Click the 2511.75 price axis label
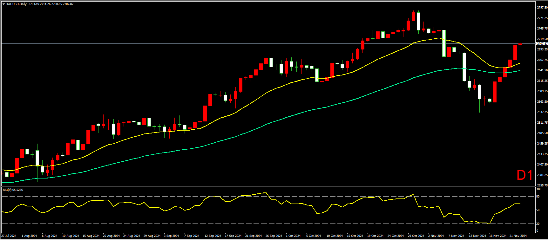The width and height of the screenshot is (548, 240). coord(542,122)
